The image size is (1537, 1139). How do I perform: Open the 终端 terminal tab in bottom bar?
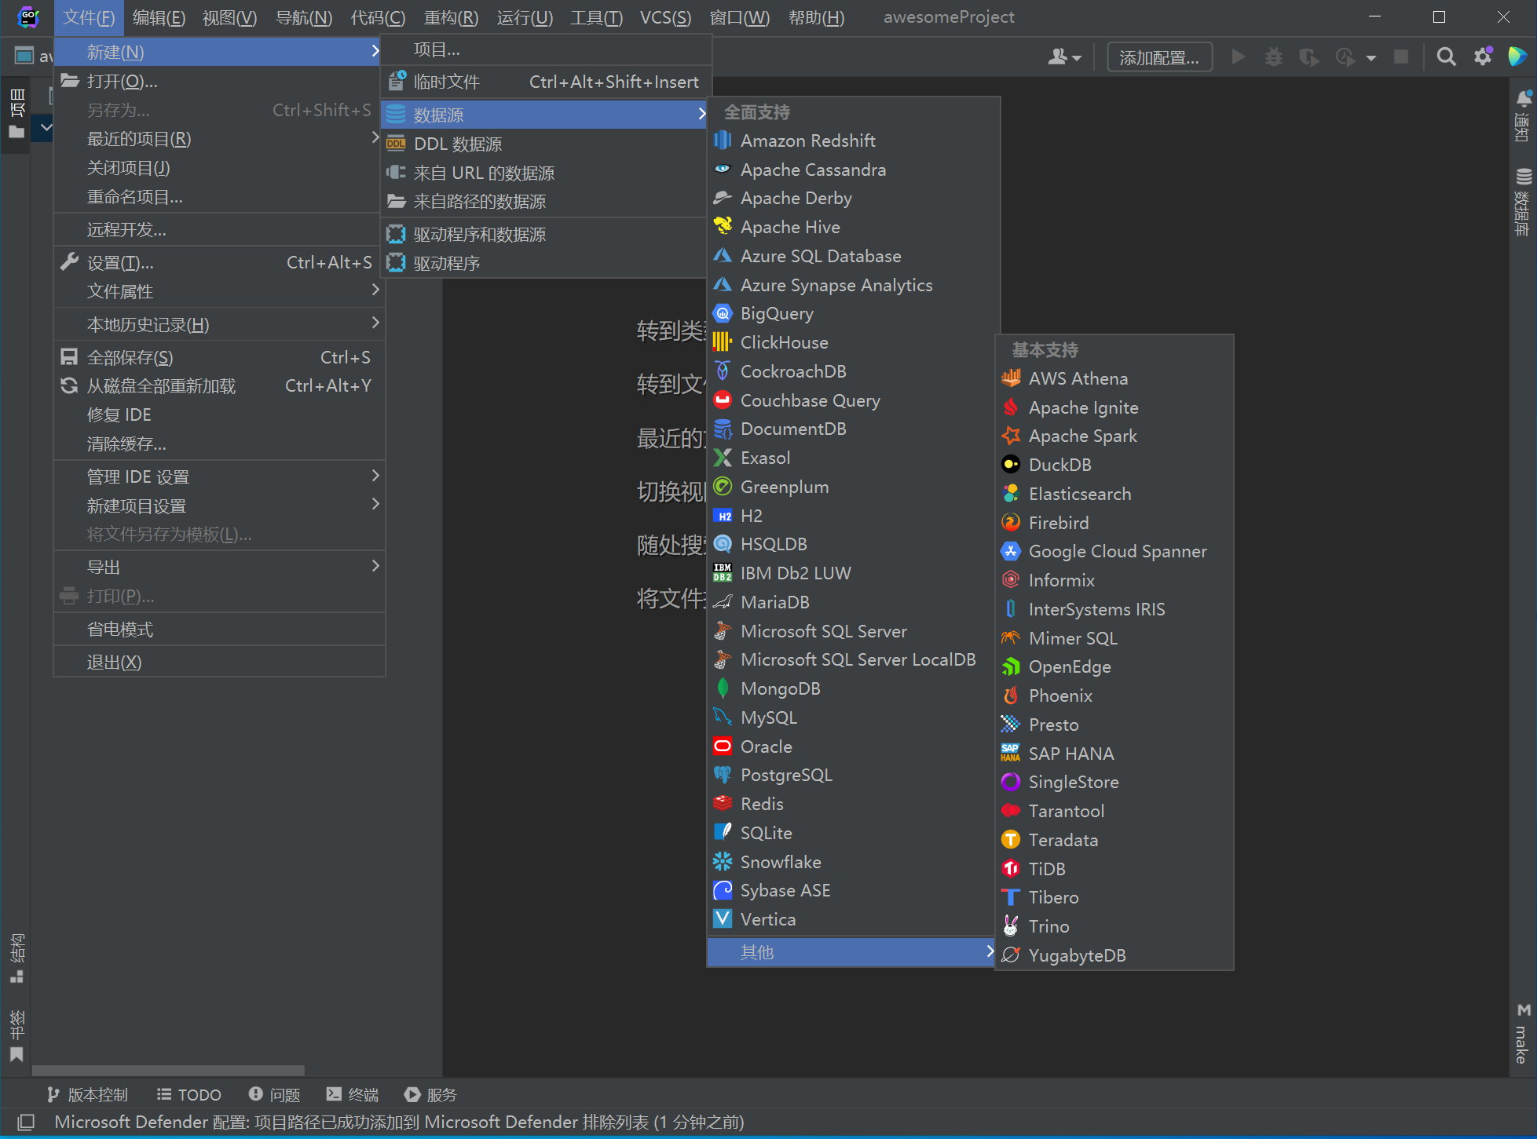[353, 1094]
